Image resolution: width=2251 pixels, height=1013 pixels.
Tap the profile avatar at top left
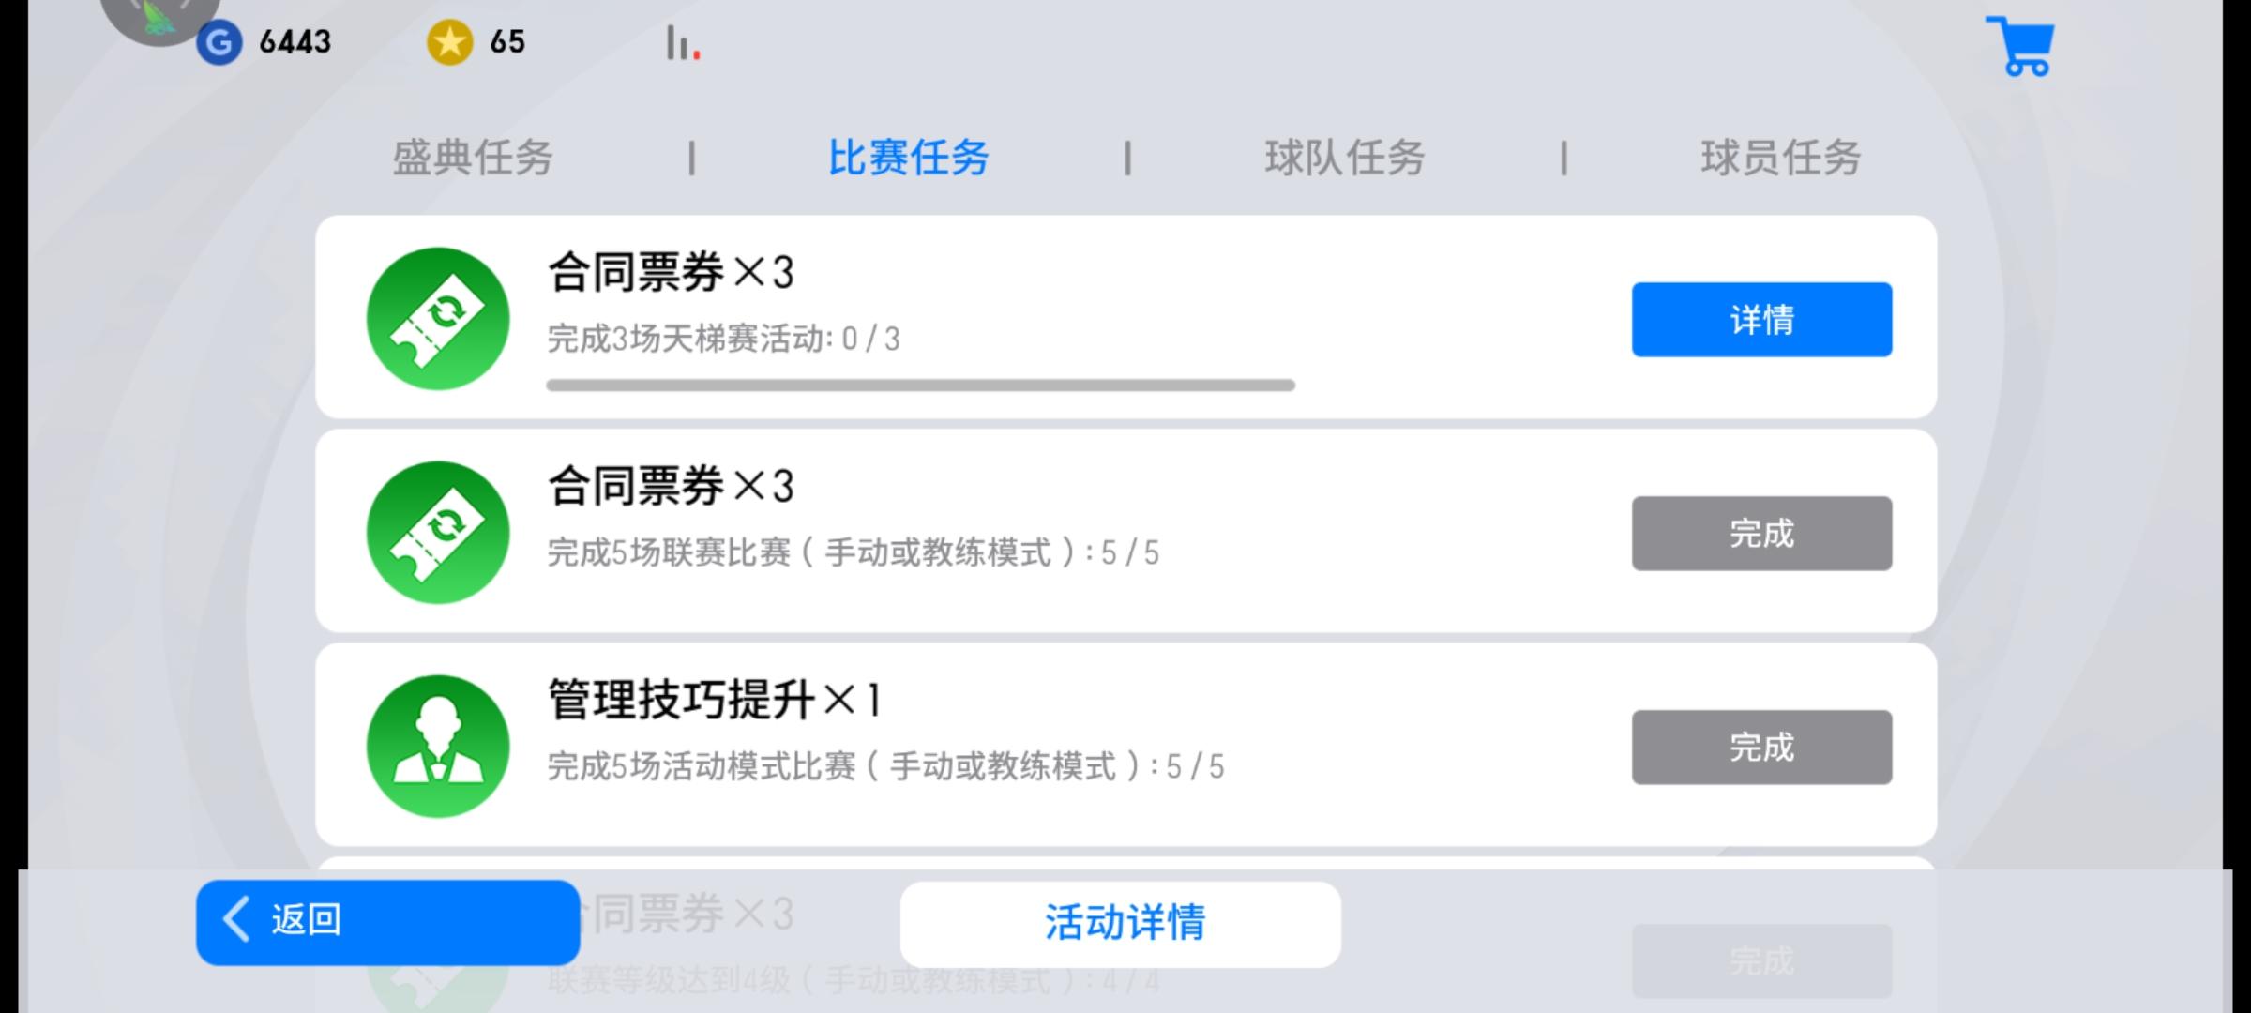click(159, 17)
